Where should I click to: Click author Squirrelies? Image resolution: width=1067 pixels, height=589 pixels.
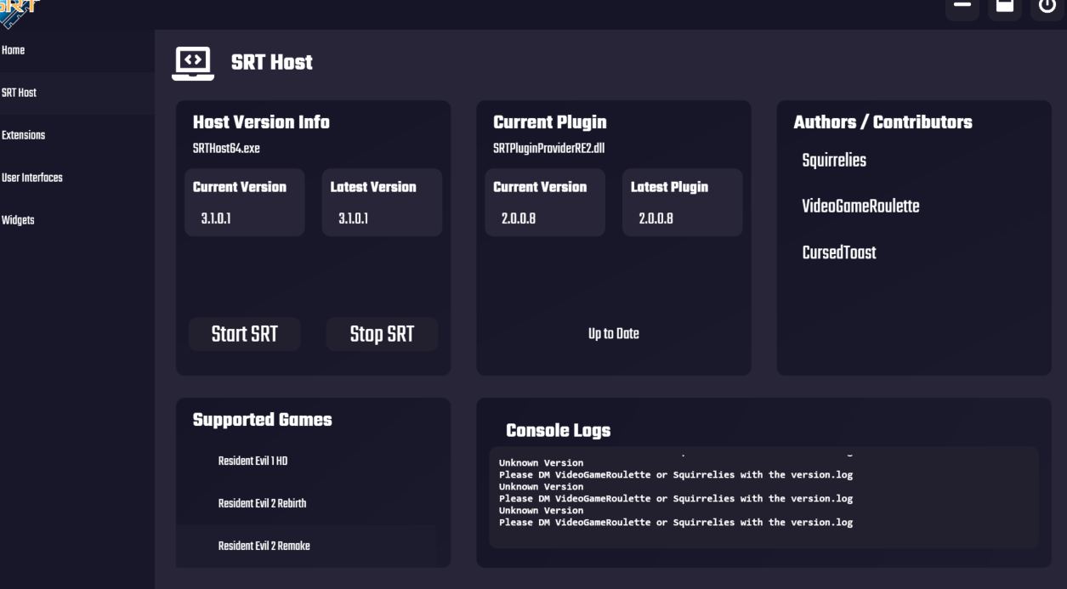(834, 160)
